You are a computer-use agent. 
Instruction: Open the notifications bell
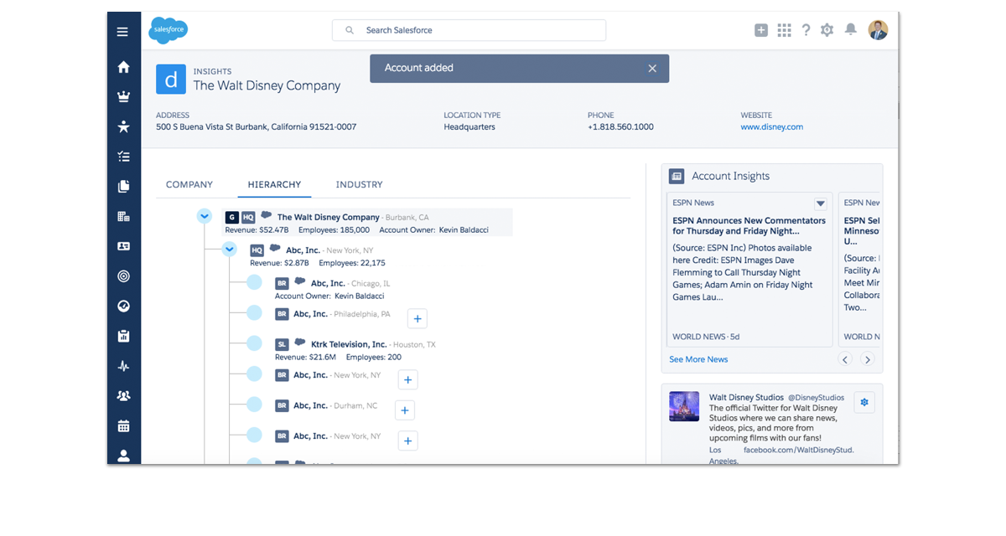850,30
